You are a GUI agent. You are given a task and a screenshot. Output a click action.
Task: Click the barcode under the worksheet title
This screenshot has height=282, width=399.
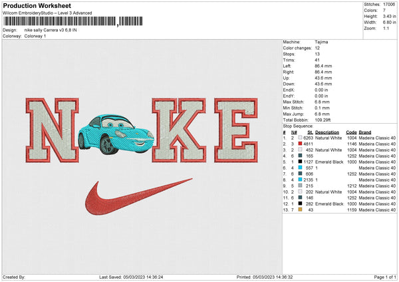(73, 21)
